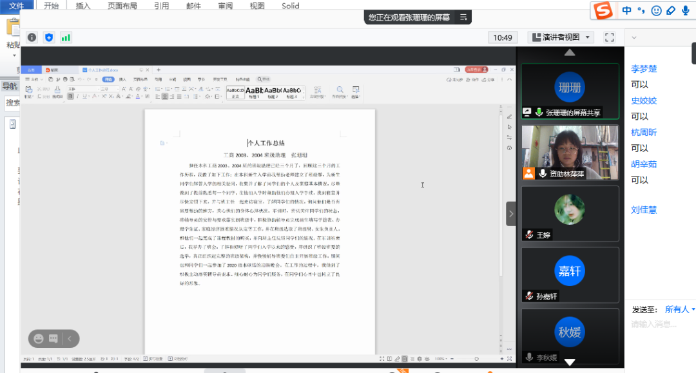The height and width of the screenshot is (373, 696).
Task: Hide the participant video panel via side arrow
Action: pos(511,213)
